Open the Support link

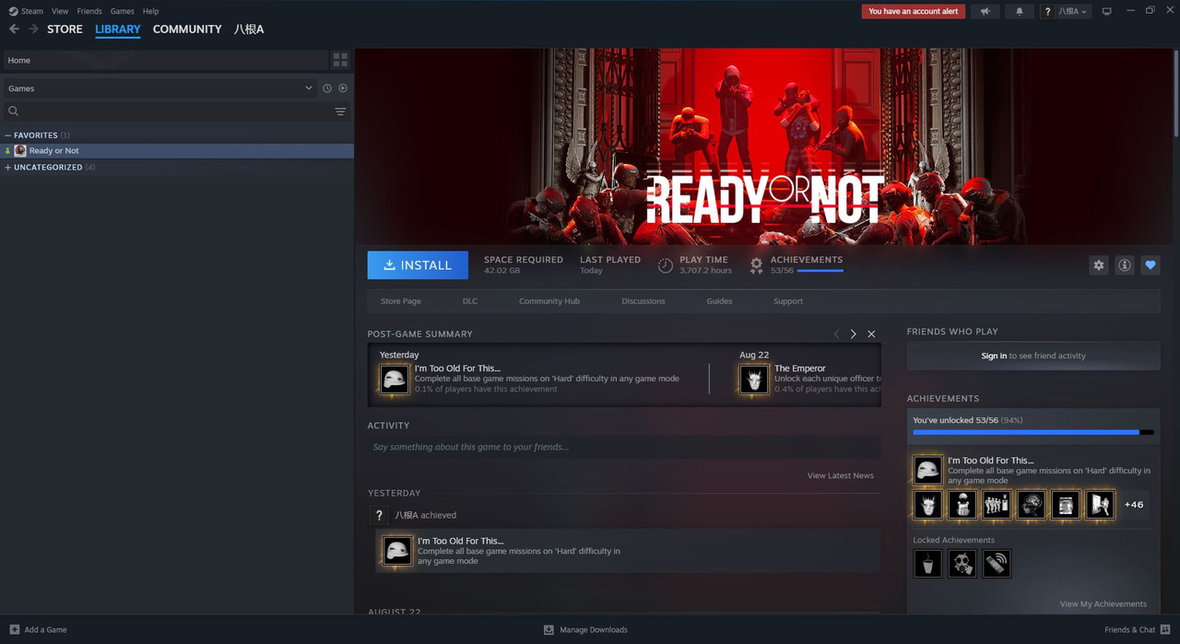(788, 301)
